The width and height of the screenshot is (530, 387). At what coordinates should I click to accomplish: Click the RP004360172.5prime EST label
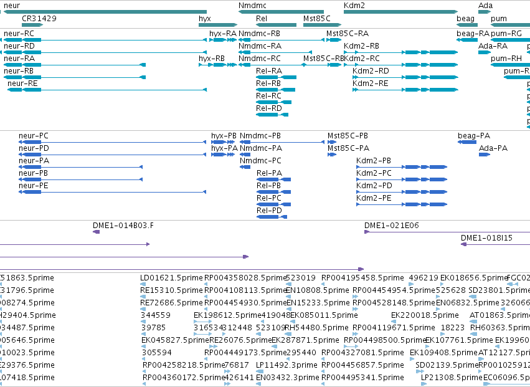click(184, 378)
